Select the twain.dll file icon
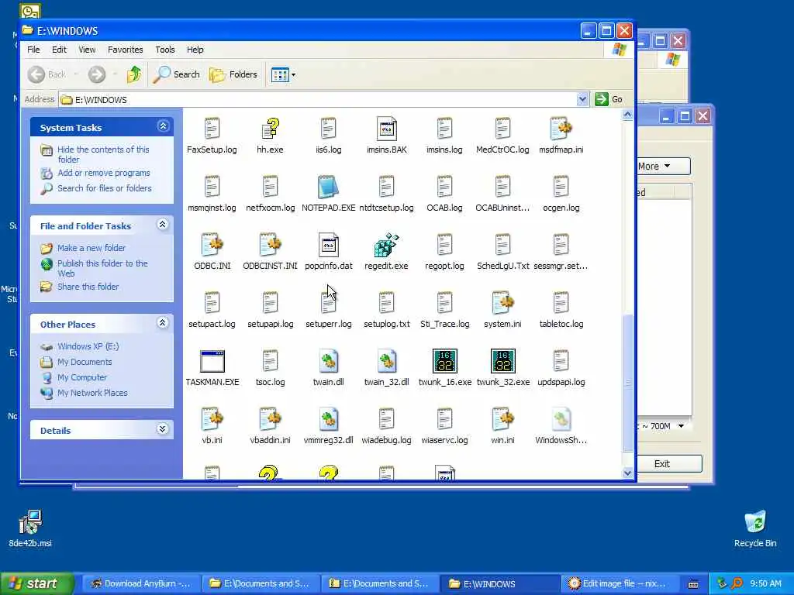This screenshot has height=595, width=794. pyautogui.click(x=328, y=361)
